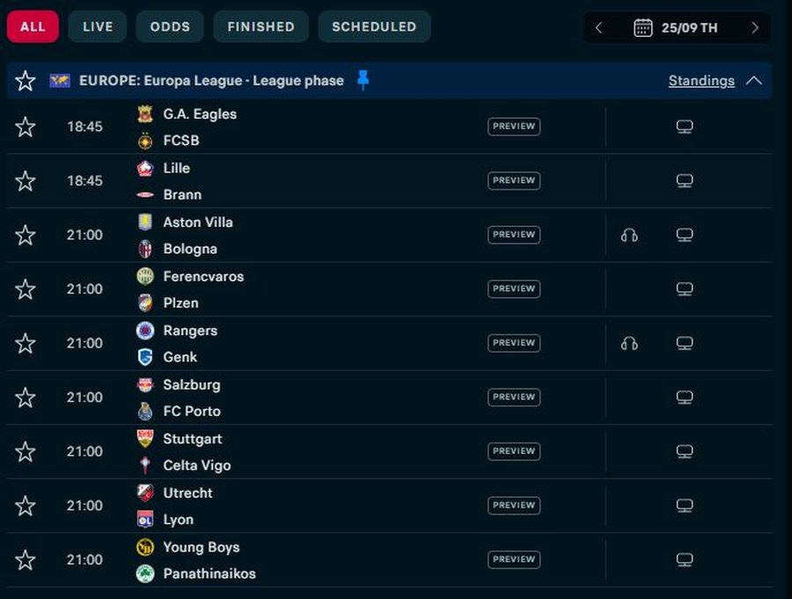Image resolution: width=792 pixels, height=599 pixels.
Task: Open PREVIEW for Utrecht vs Lyon
Action: [x=514, y=505]
